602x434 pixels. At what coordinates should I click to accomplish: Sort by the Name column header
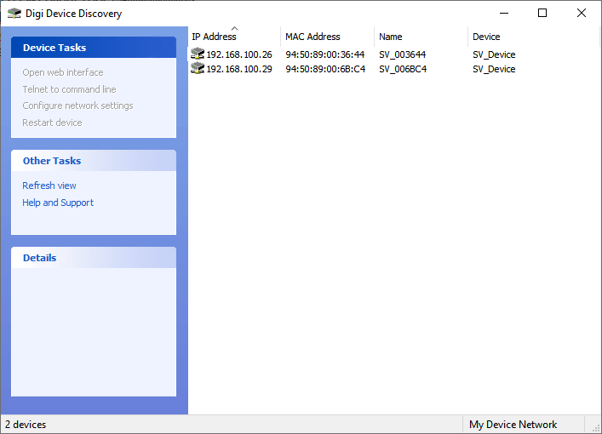(391, 37)
